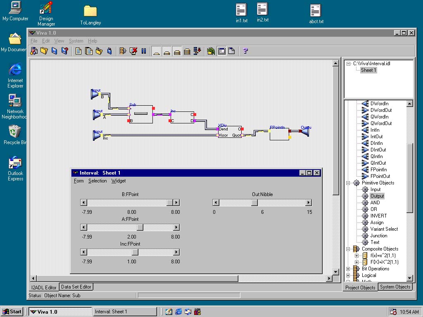Click right arrow on Out:Nibble slider

(308, 203)
